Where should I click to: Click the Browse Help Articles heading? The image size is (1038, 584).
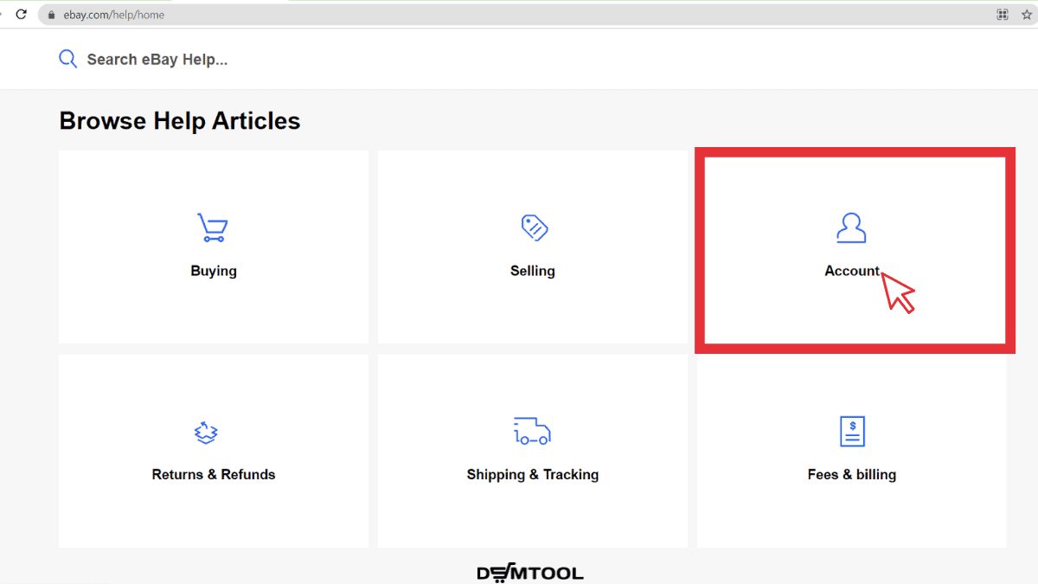(180, 120)
